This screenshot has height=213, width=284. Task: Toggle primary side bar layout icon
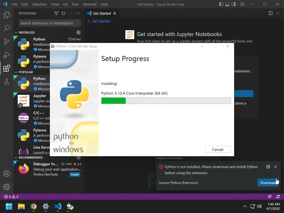coord(221,4)
